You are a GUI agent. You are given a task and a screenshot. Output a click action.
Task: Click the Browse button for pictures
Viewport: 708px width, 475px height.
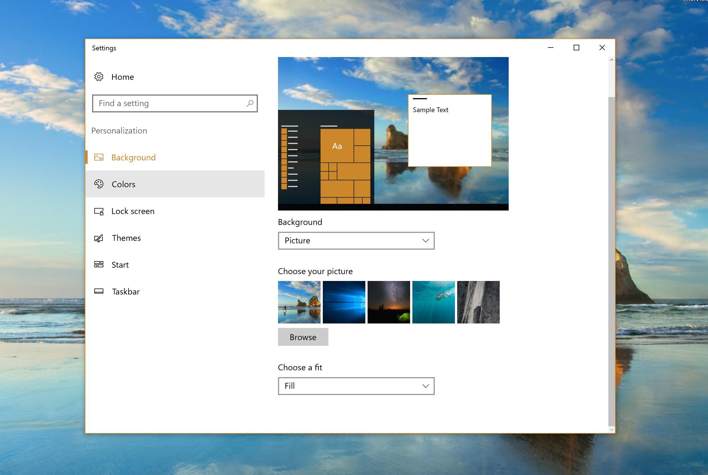click(303, 336)
